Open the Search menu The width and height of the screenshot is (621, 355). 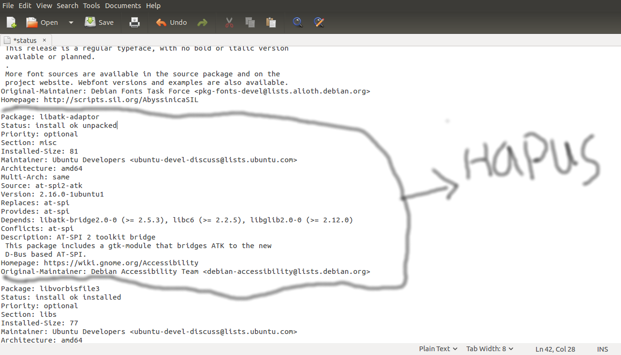click(67, 6)
